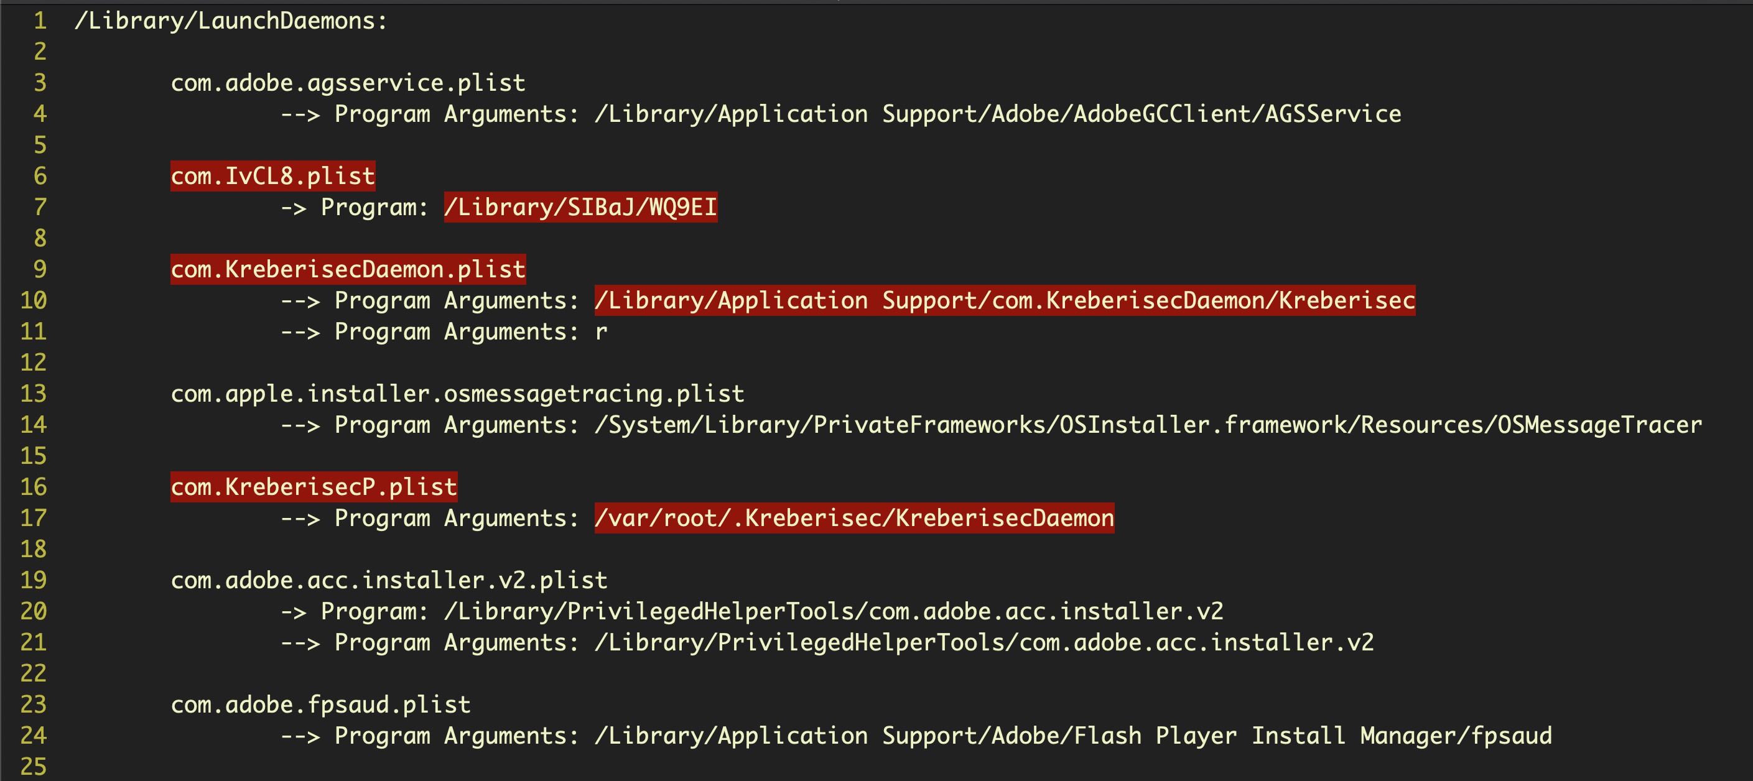
Task: Click highlighted /var/root/.Kreberisec/KreberisecDaemon path
Action: click(x=854, y=519)
